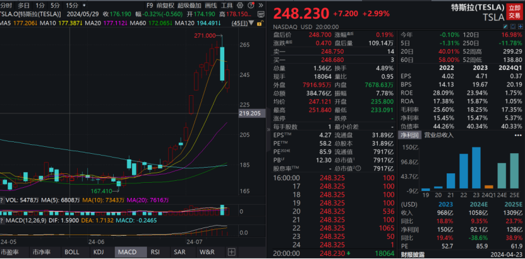The image size is (525, 259).
Task: Switch to 净利润 chart tab
Action: click(x=409, y=135)
